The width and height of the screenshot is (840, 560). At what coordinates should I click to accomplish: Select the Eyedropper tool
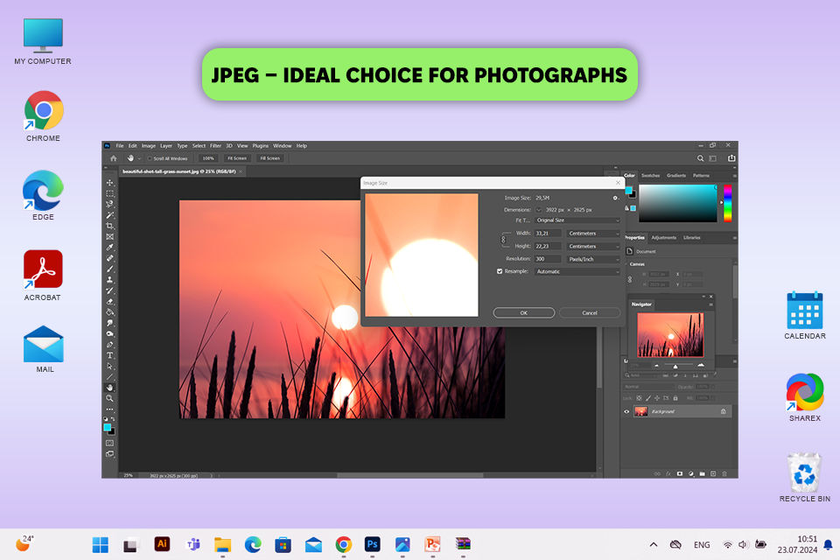tap(110, 247)
